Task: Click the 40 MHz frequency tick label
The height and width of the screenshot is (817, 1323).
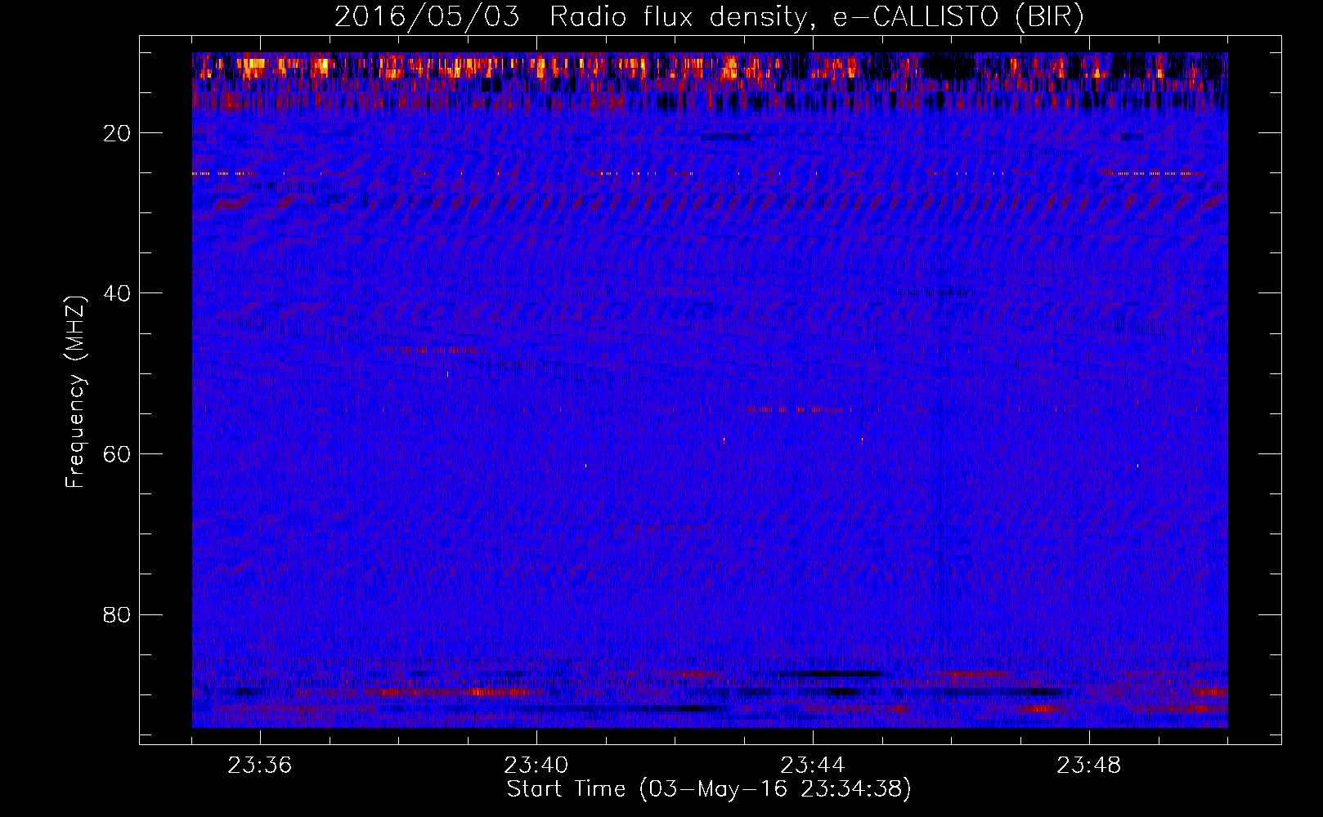Action: [x=118, y=293]
